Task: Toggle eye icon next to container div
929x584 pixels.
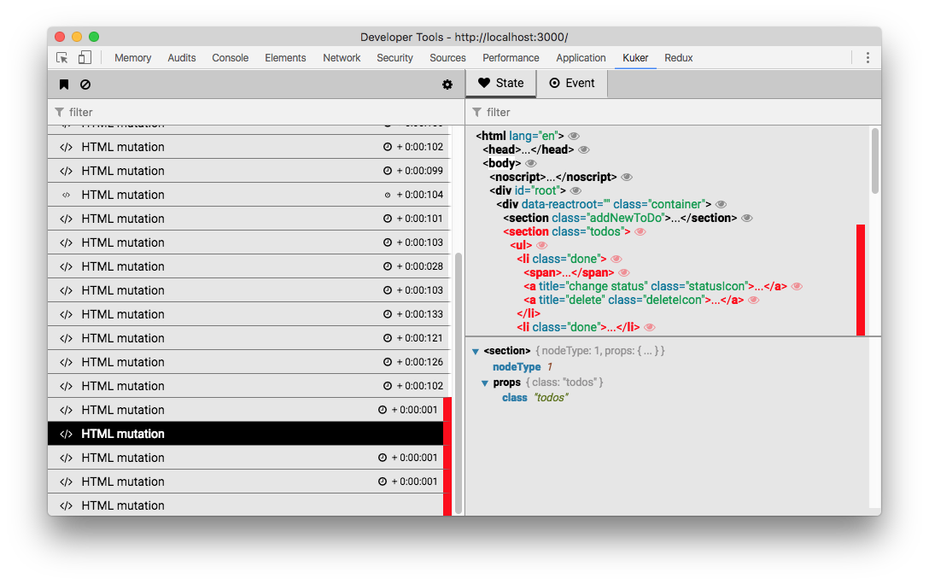Action: point(721,204)
